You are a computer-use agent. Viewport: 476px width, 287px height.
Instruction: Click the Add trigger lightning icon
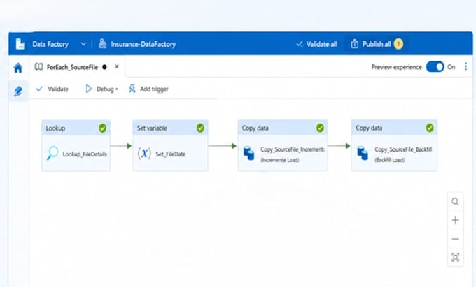[x=132, y=89]
